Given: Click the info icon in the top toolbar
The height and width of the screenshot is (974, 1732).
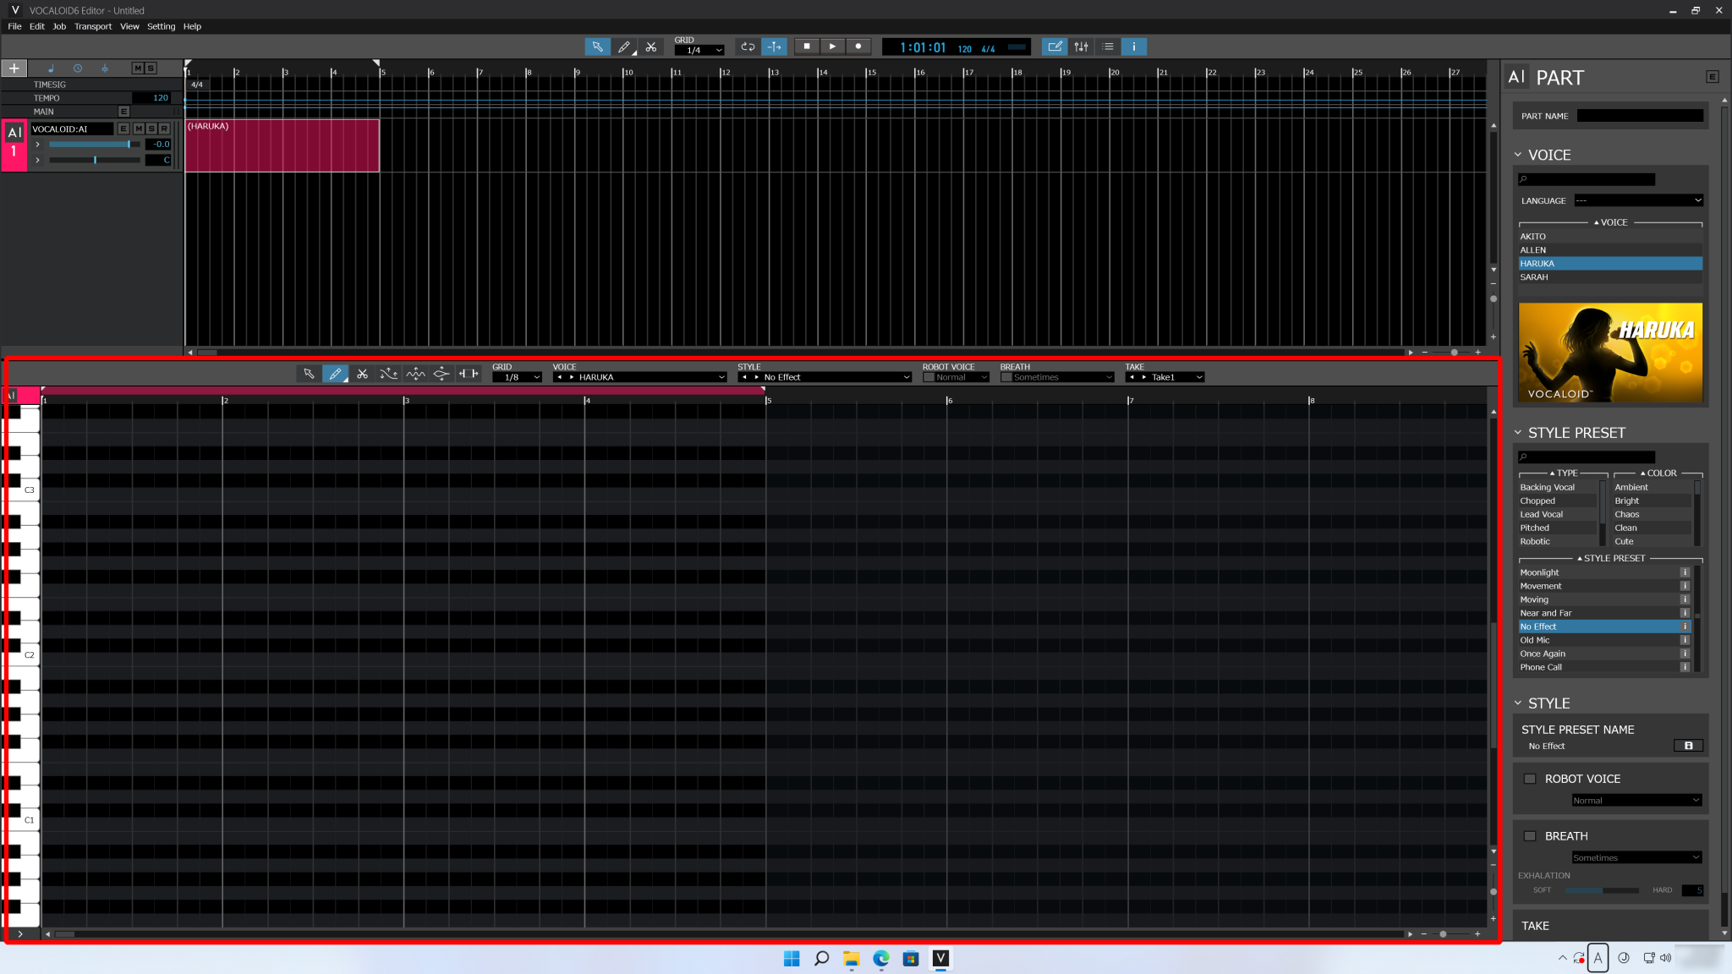Looking at the screenshot, I should pyautogui.click(x=1133, y=47).
